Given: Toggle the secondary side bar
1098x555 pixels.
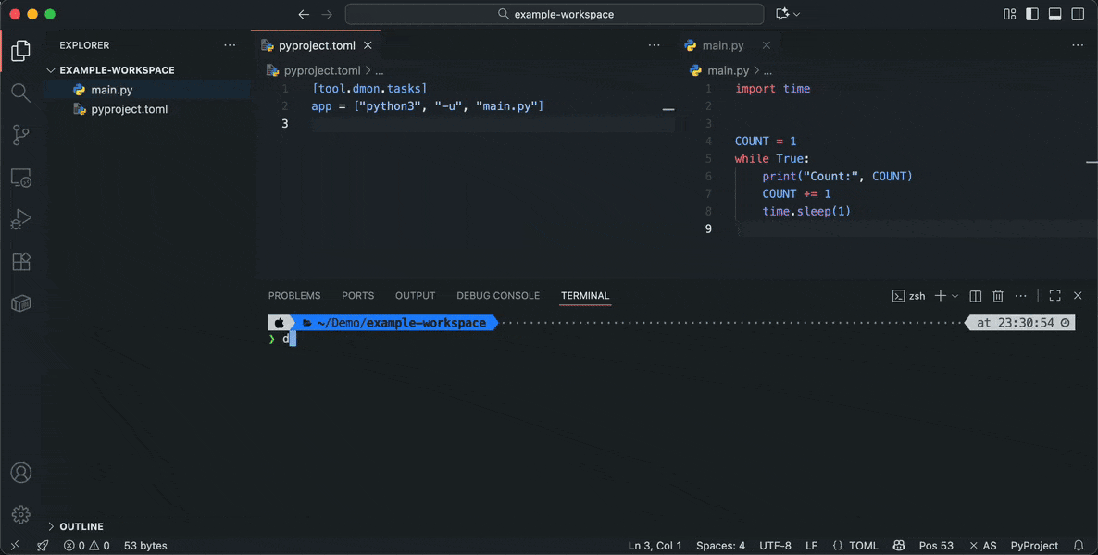Looking at the screenshot, I should coord(1078,14).
